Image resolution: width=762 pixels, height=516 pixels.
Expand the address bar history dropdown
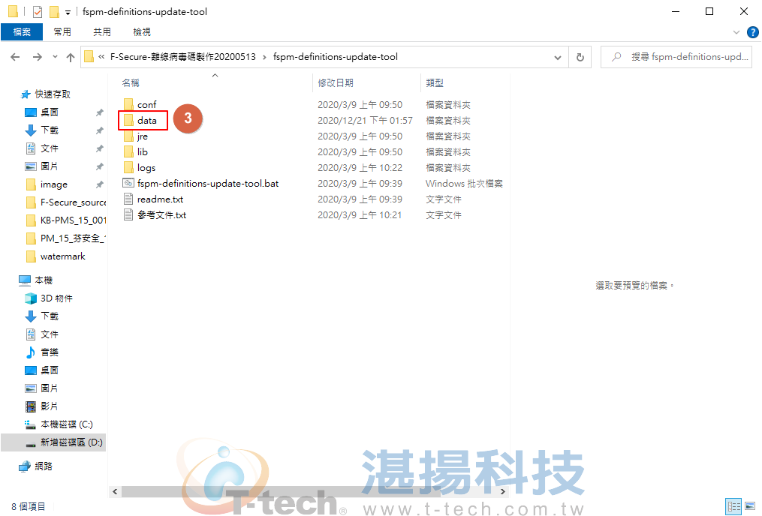pos(557,57)
